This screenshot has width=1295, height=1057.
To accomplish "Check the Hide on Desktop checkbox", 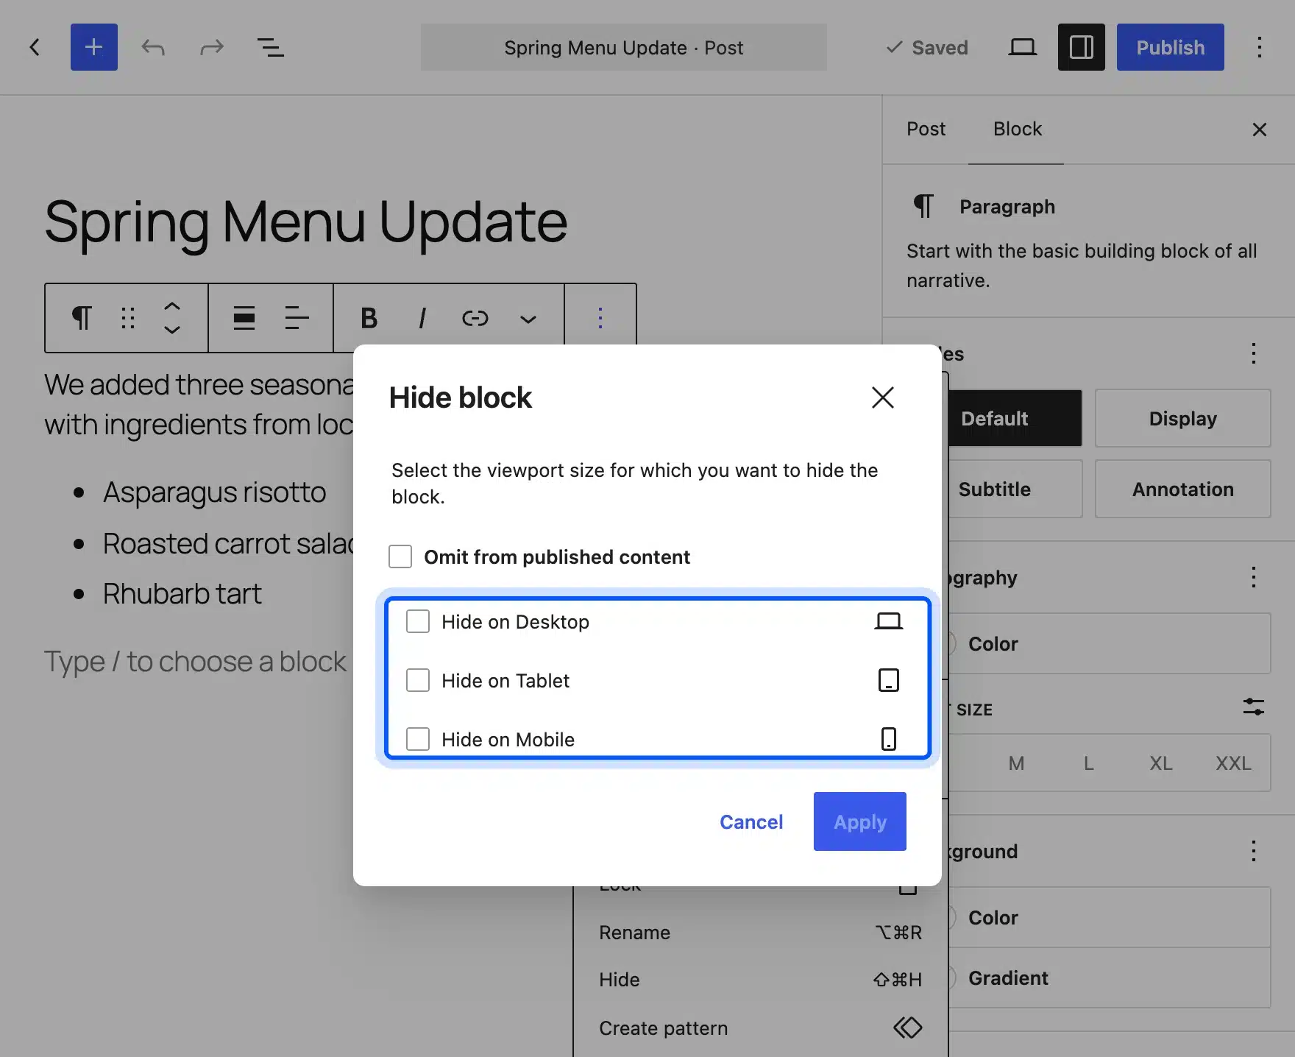I will click(418, 621).
